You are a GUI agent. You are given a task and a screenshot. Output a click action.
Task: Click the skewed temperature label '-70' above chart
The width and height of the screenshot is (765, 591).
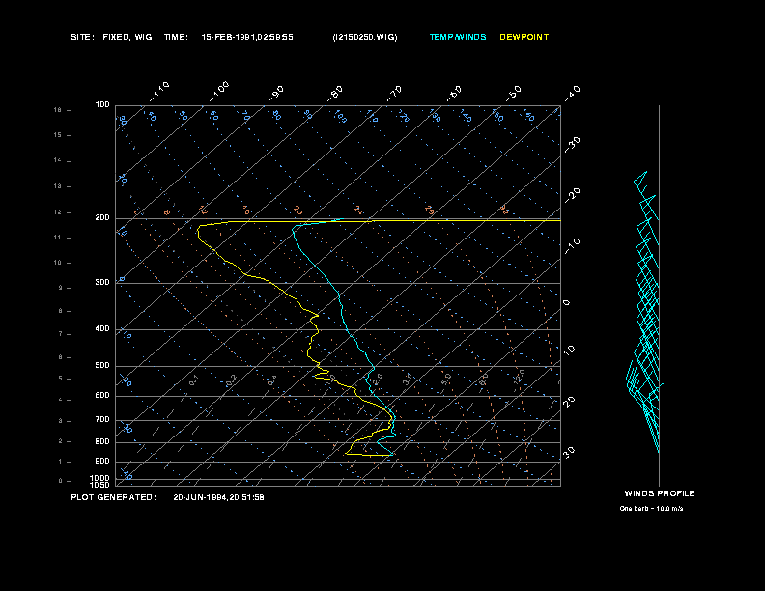pyautogui.click(x=394, y=94)
